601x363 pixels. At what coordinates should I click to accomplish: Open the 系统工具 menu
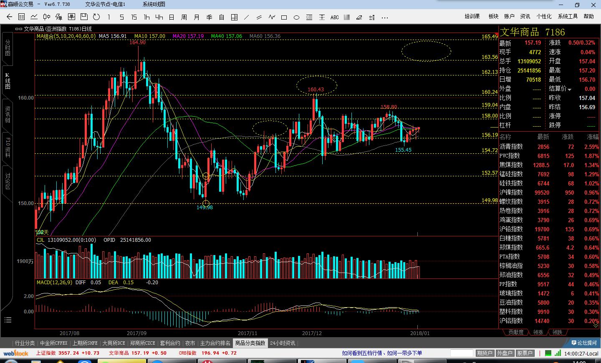click(568, 16)
